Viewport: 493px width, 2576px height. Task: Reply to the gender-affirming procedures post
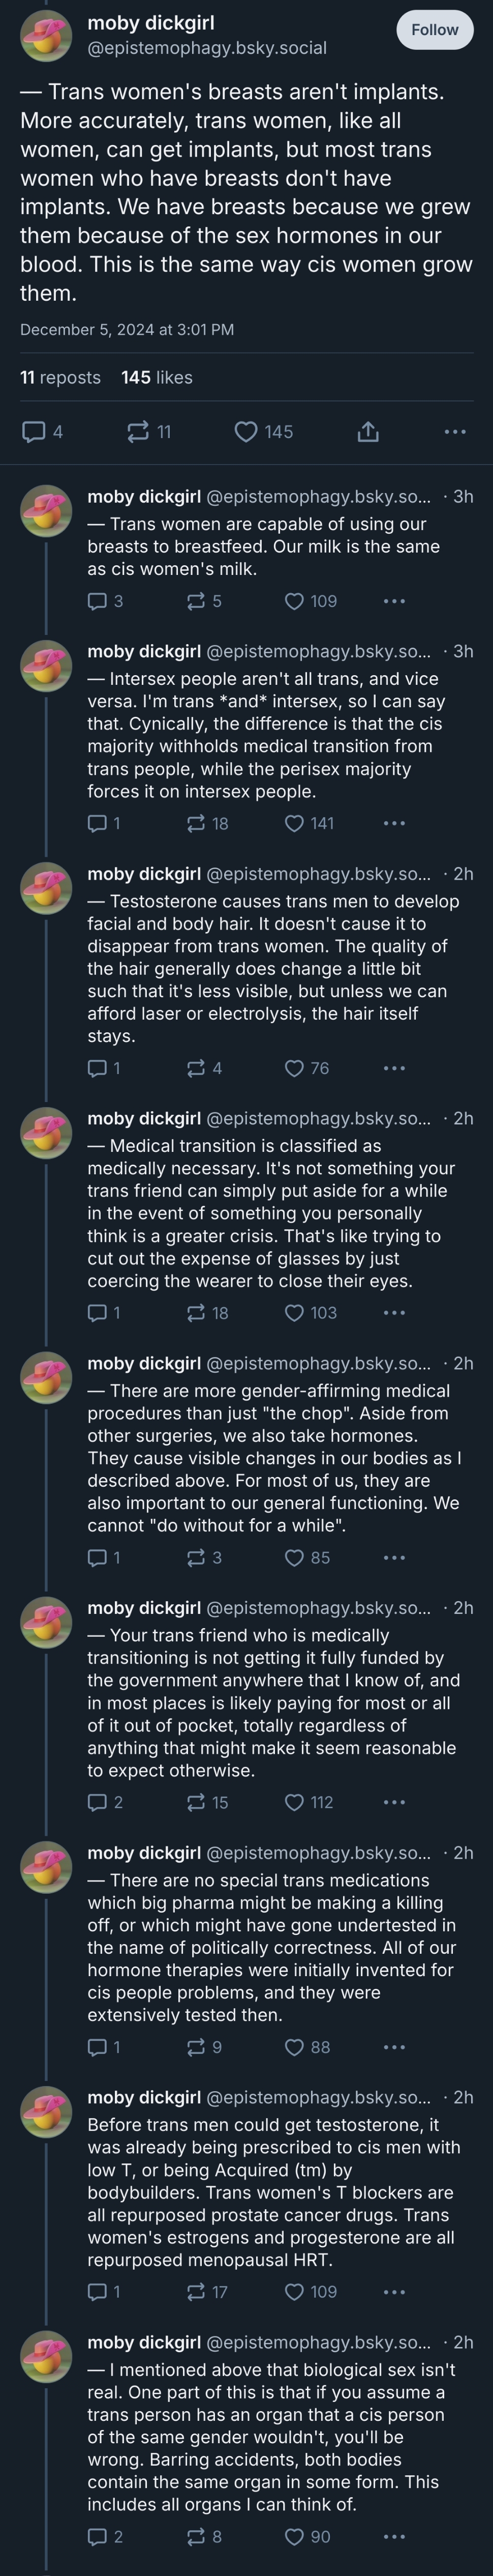point(98,1557)
